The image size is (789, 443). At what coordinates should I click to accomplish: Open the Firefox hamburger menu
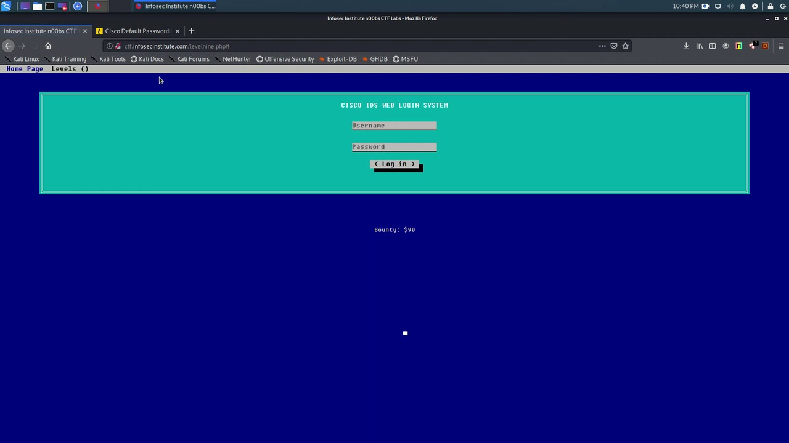pyautogui.click(x=781, y=46)
